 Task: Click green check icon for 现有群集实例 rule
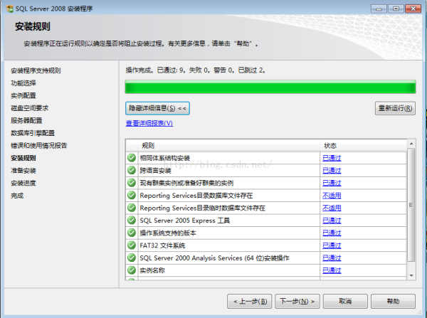(132, 183)
